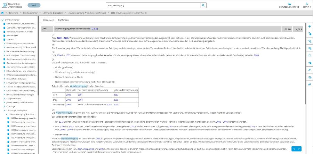Screen dimensions: 313x154
Task: Open 2001 Versorgung einer kleinen Wunde in tree
Action: [x=23, y=122]
